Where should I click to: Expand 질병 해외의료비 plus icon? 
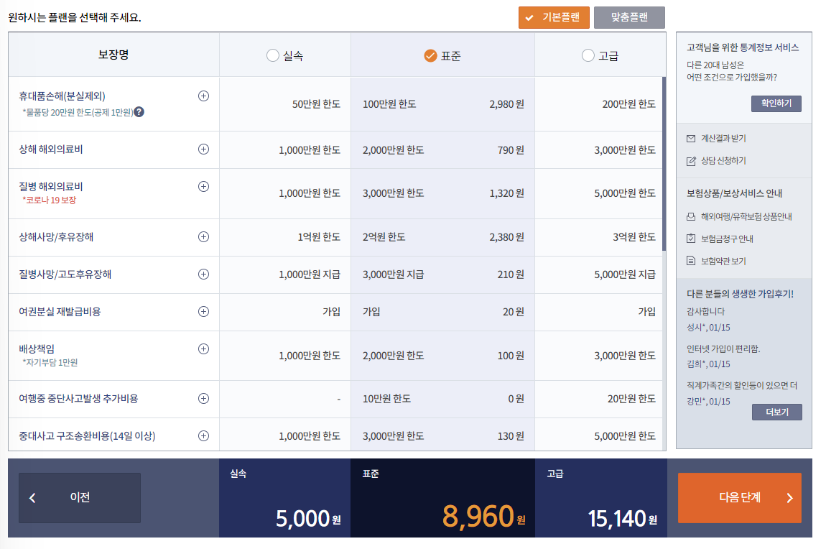203,187
